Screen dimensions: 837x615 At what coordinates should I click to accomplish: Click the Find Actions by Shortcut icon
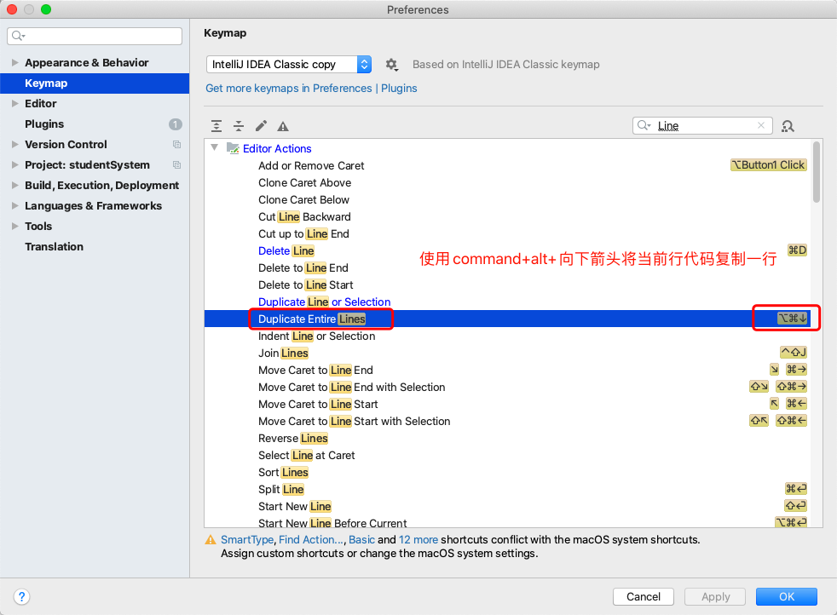click(x=788, y=126)
